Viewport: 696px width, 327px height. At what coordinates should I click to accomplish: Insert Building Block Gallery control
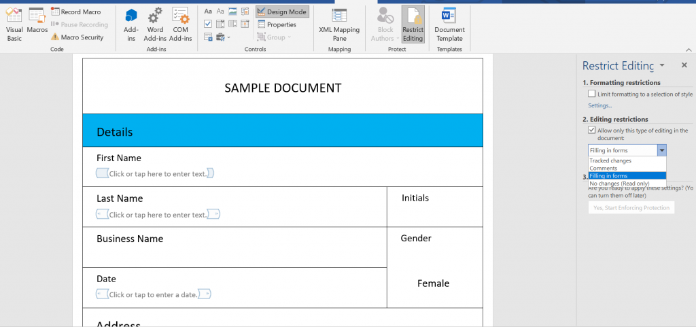[x=245, y=12]
